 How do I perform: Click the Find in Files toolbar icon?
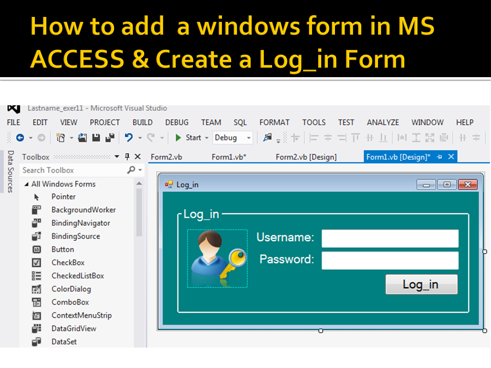266,137
